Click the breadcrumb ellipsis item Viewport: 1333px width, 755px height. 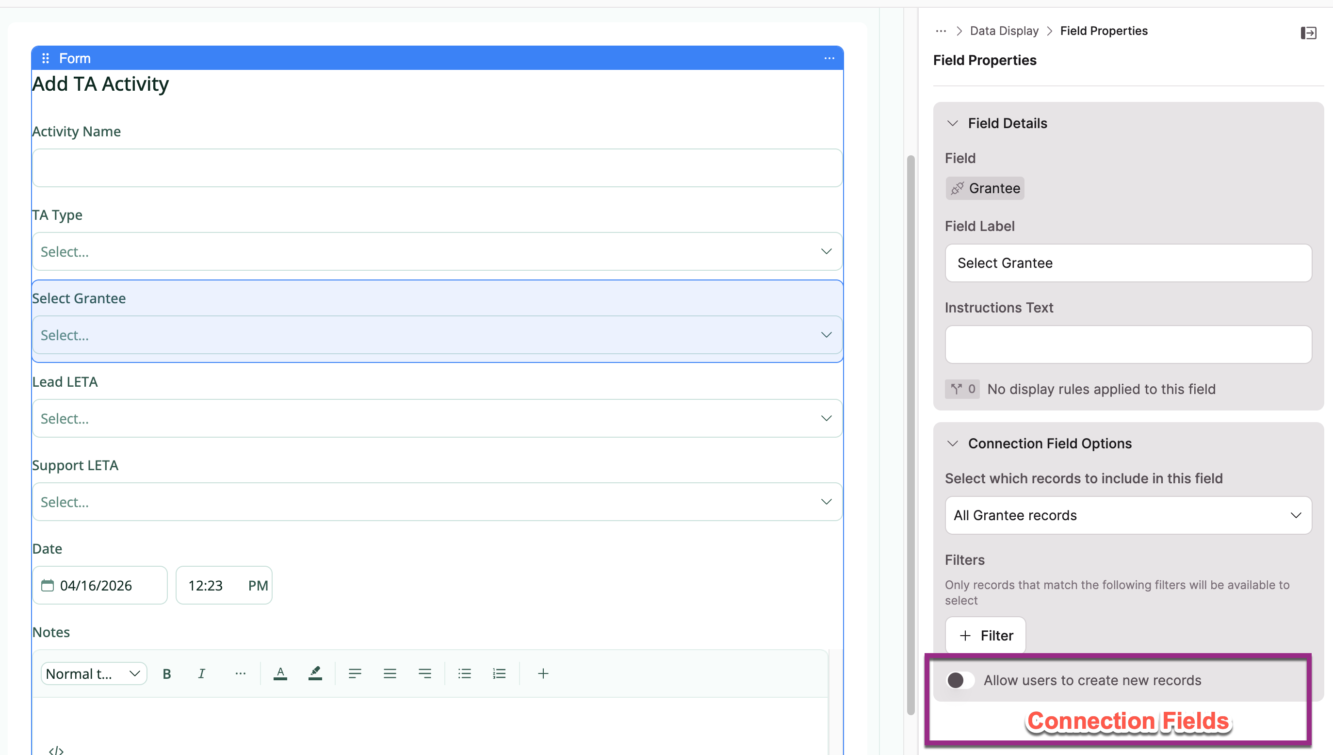[x=941, y=31]
